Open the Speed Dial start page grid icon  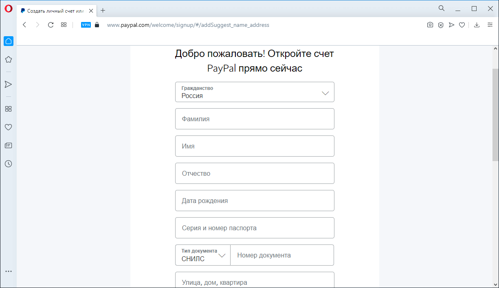pos(64,25)
